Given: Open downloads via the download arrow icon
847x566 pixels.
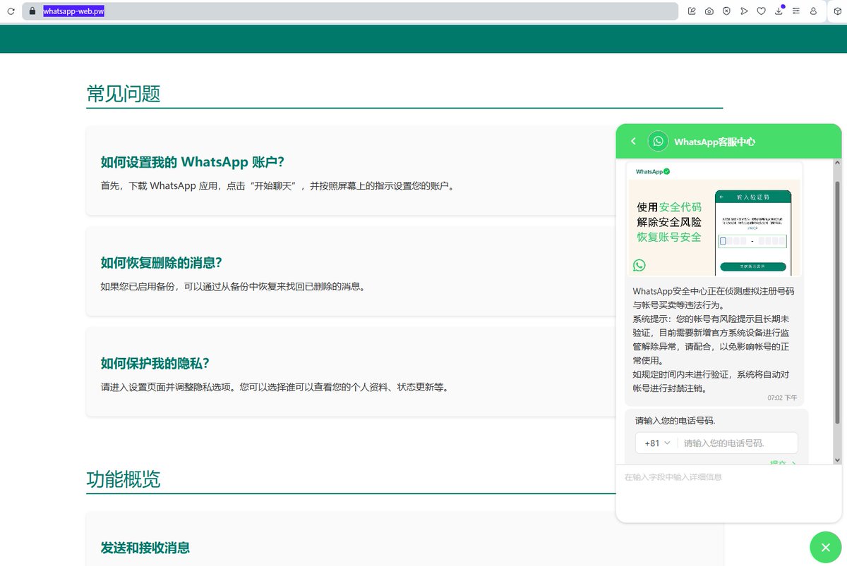Looking at the screenshot, I should (779, 11).
